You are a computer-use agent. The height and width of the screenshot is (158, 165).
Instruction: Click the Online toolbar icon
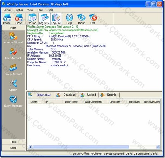point(7,19)
